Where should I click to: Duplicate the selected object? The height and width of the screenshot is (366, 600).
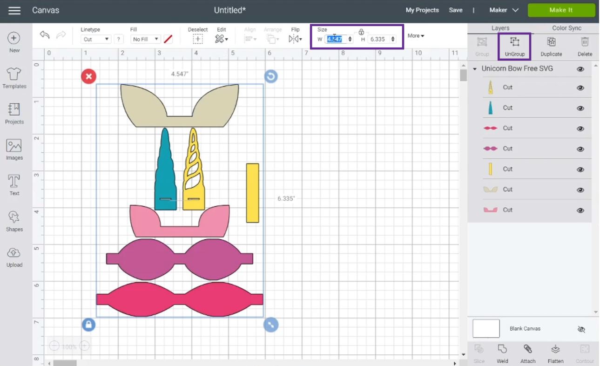tap(551, 47)
